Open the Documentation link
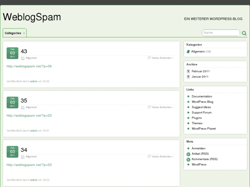Image resolution: width=250 pixels, height=187 pixels. [202, 96]
